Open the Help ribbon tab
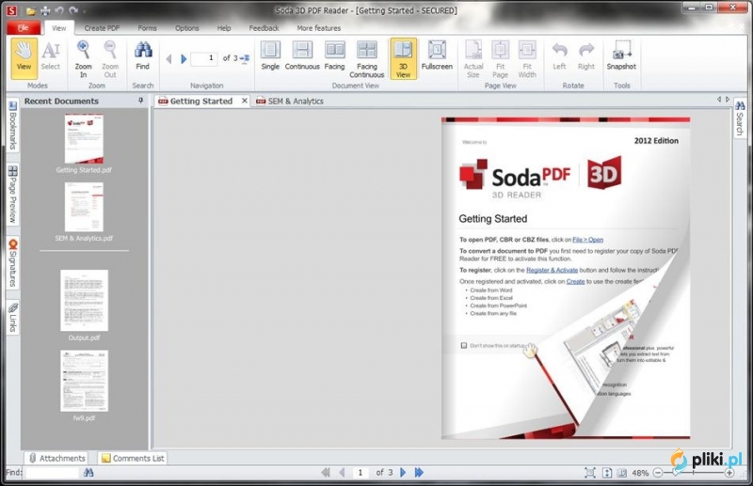Viewport: 753px width, 486px height. pyautogui.click(x=224, y=28)
